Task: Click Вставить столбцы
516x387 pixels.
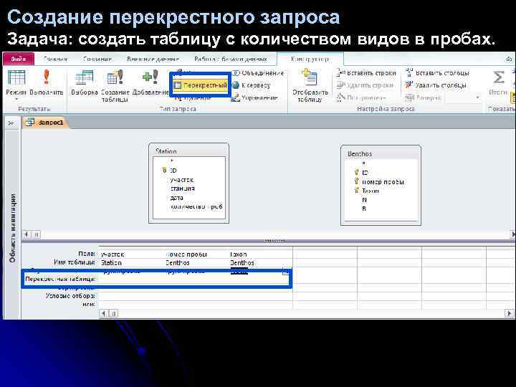Action: tap(437, 73)
